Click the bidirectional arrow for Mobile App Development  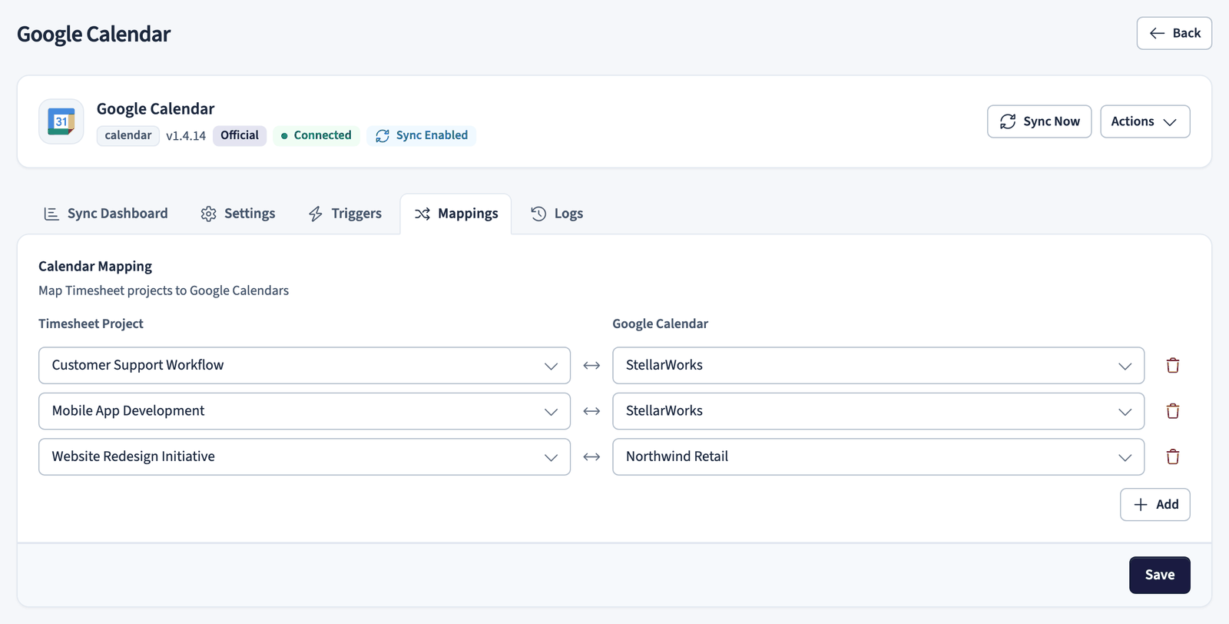591,411
